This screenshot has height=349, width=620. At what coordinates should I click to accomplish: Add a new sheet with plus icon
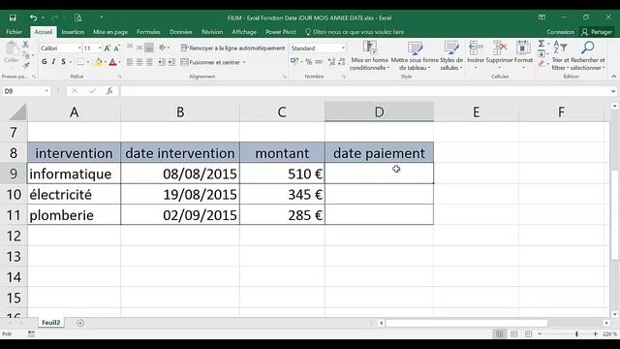pyautogui.click(x=80, y=323)
